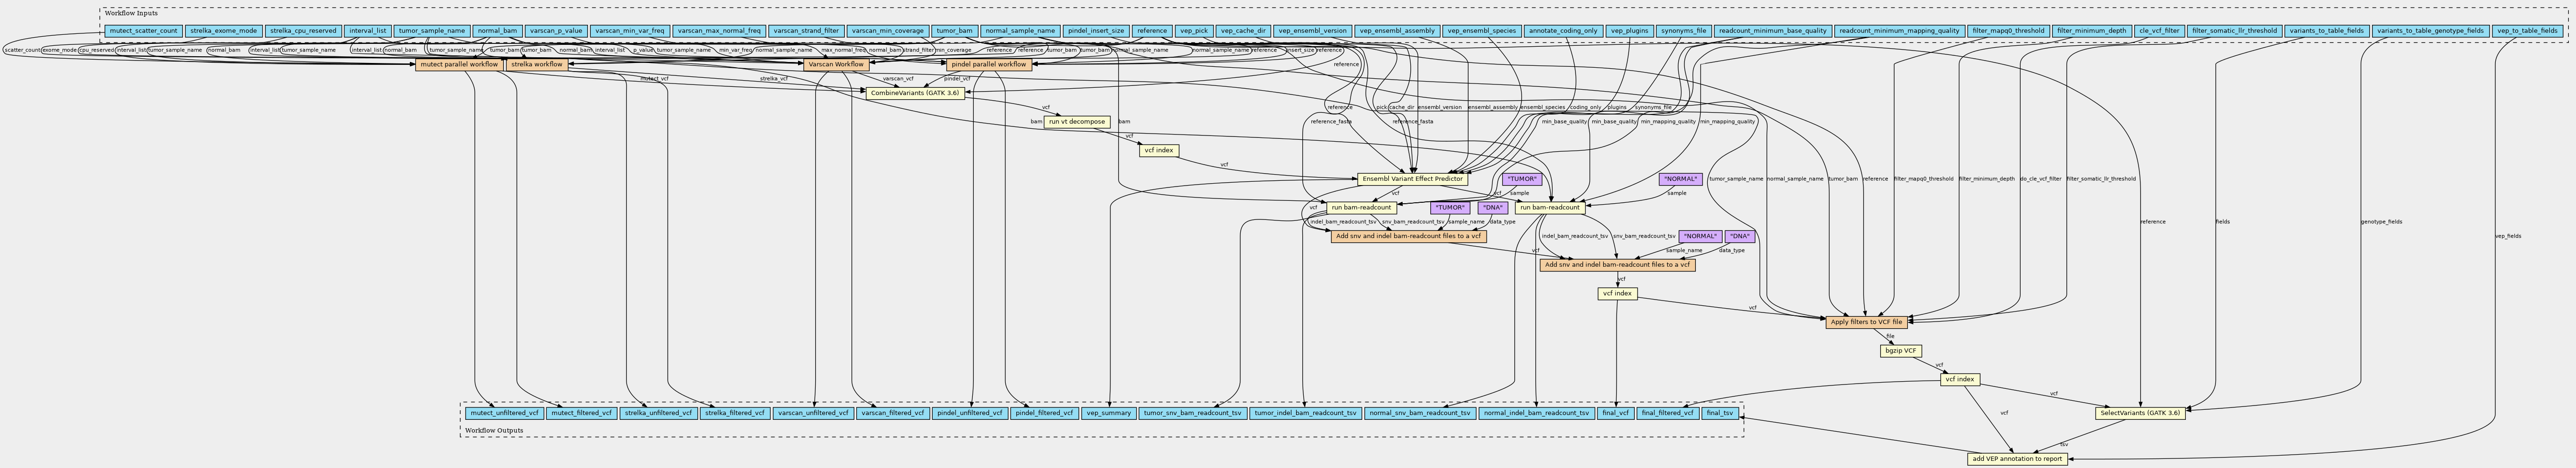Open the pindel parallel workflow step

(x=988, y=64)
